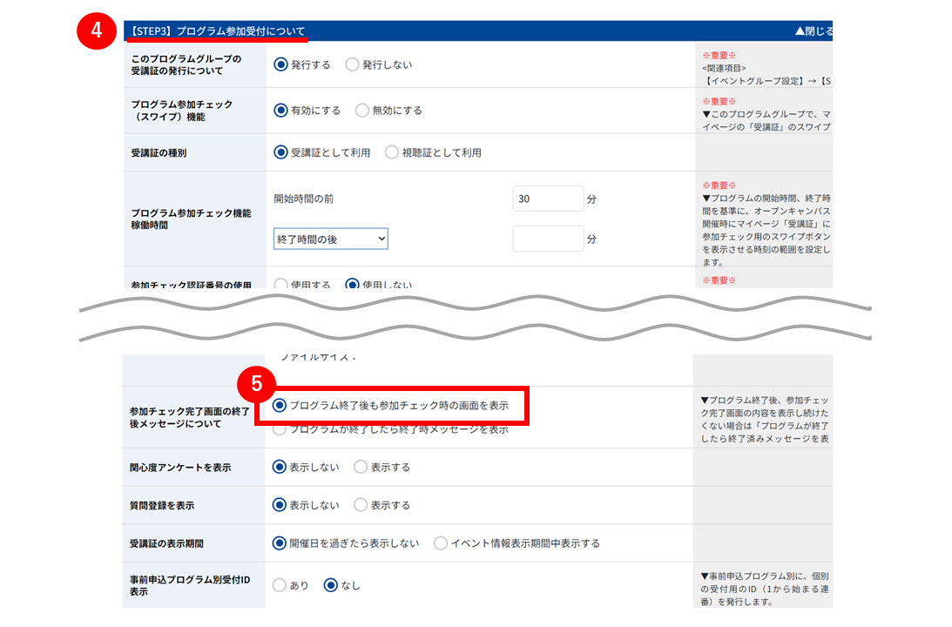The width and height of the screenshot is (952, 627).
Task: Select あり for 事前申込プログラム別受付ID
Action: point(280,585)
